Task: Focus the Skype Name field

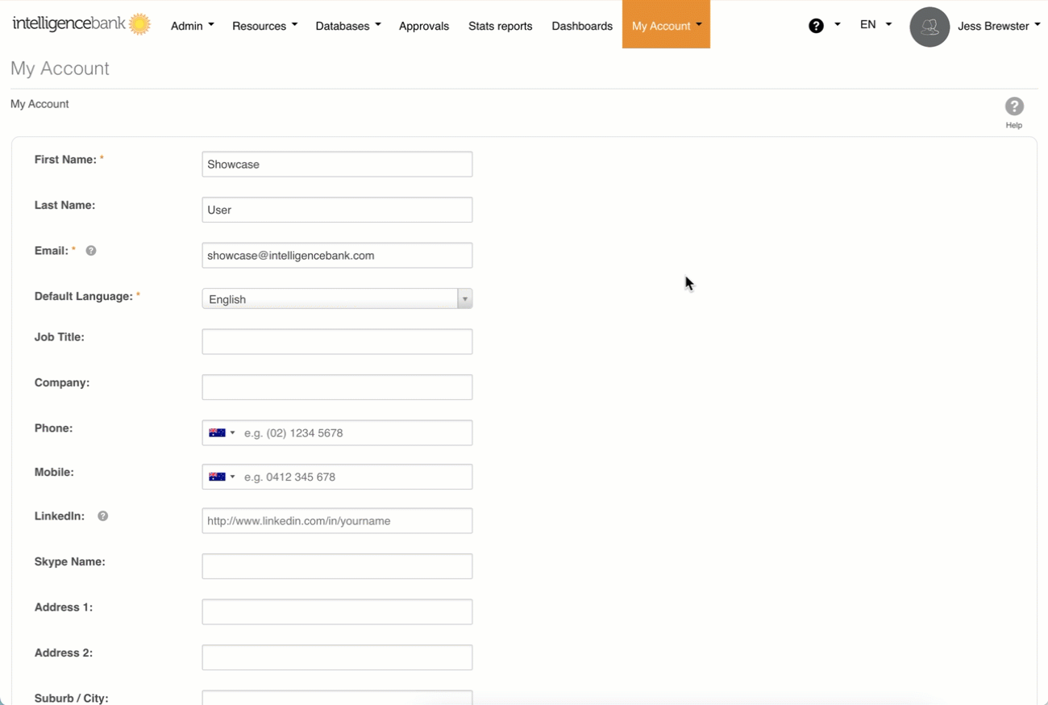Action: click(x=337, y=566)
